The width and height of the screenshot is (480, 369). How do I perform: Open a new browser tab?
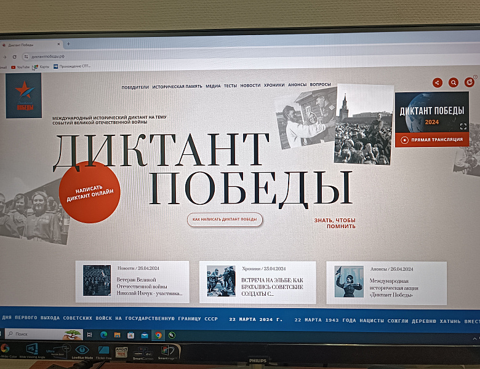coord(68,44)
